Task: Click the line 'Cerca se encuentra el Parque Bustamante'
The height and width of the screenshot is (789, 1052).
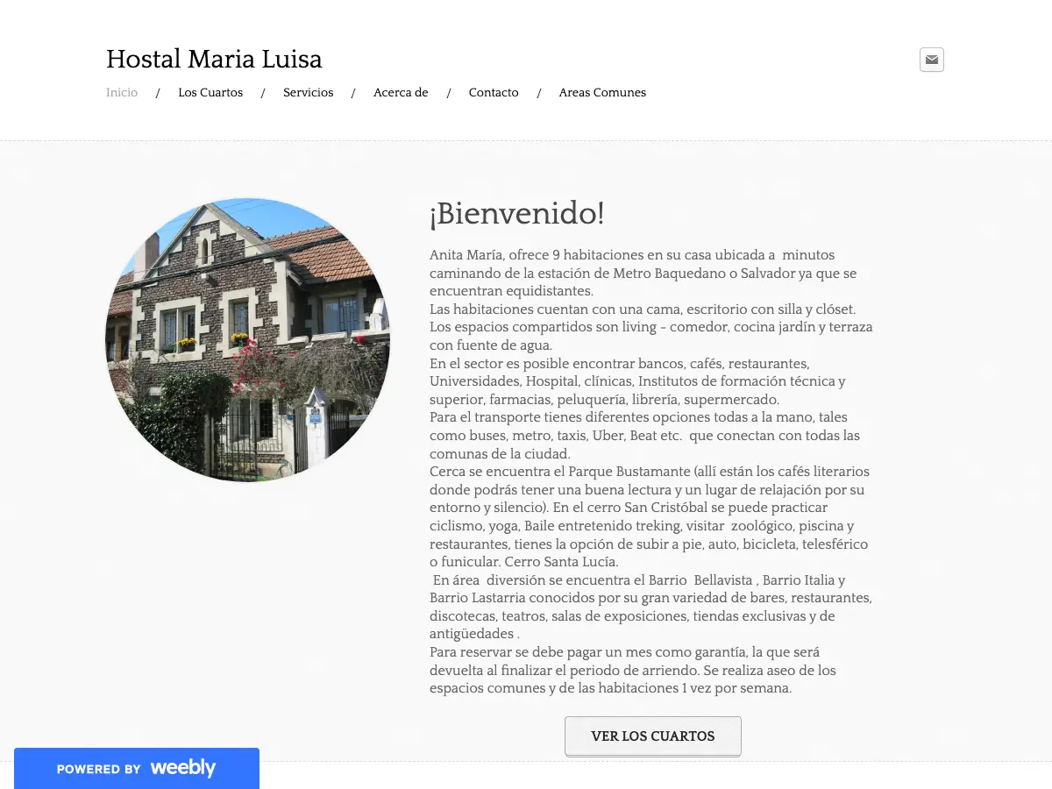Action: pyautogui.click(x=650, y=472)
